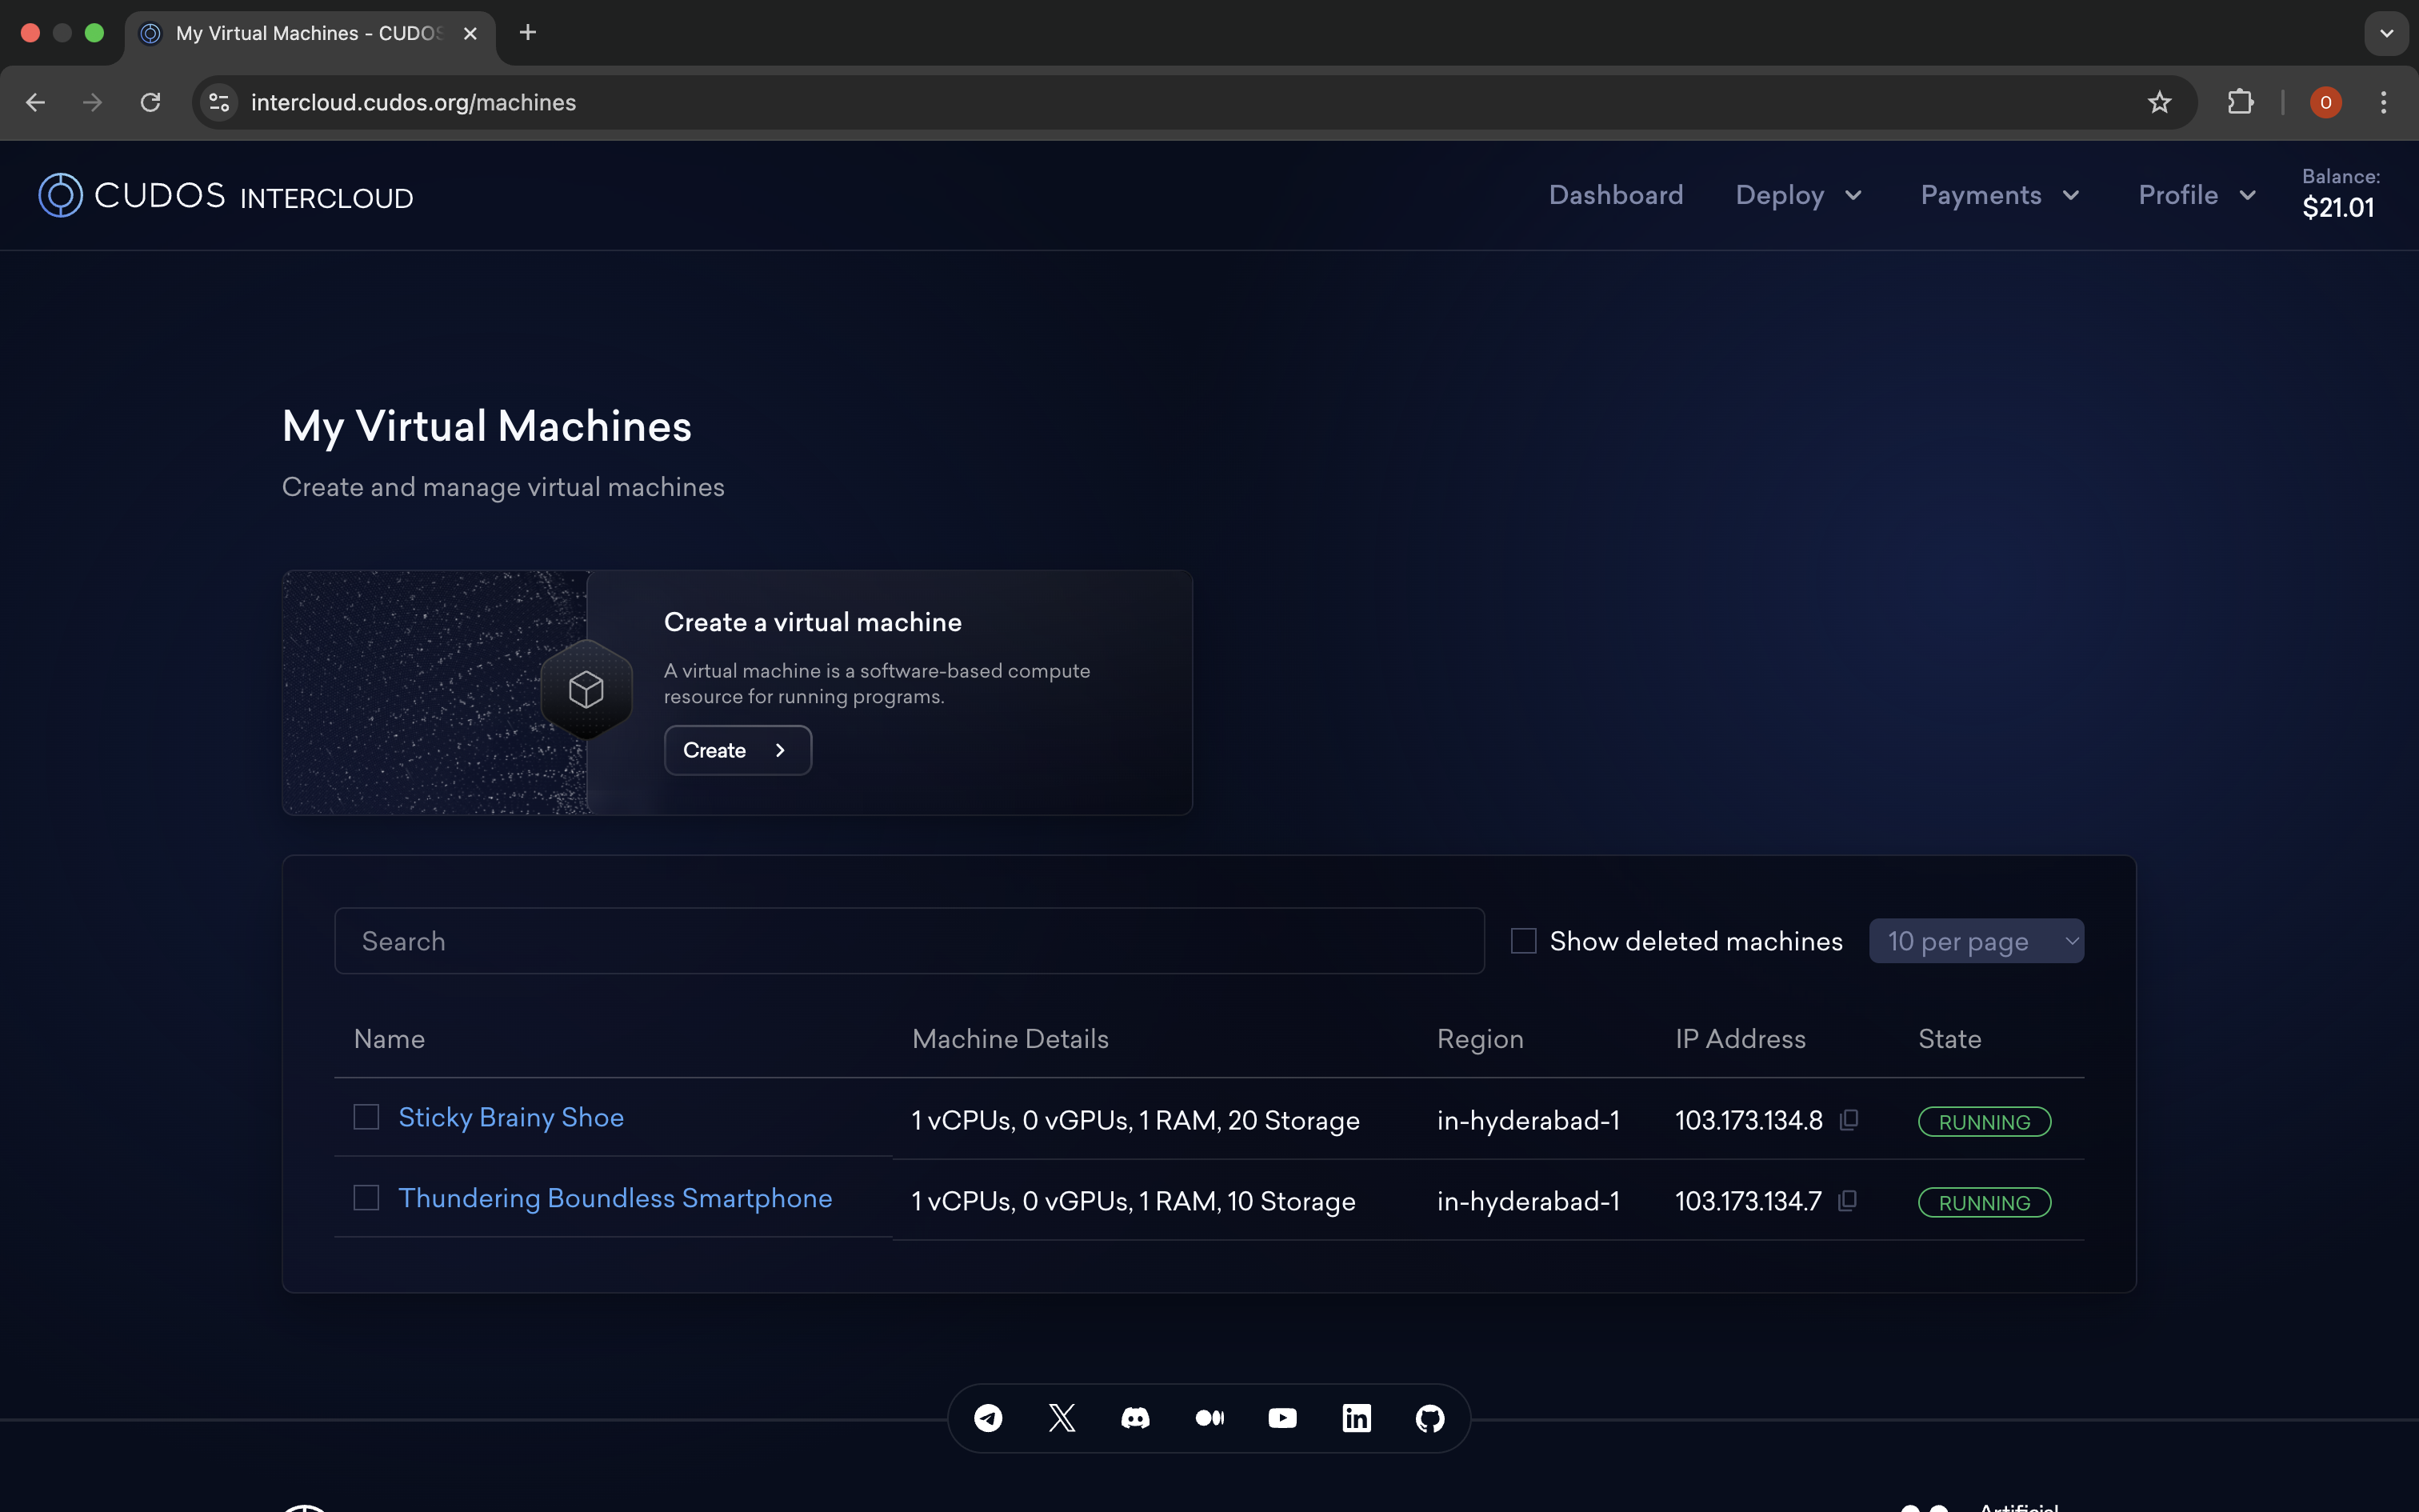Copy IP address 103.173.134.7
This screenshot has width=2419, height=1512.
1848,1201
